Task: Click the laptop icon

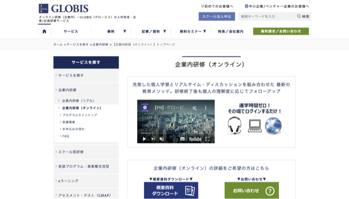Action: click(255, 126)
